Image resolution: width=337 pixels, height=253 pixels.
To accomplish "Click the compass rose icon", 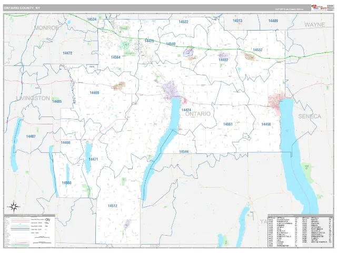I will click(x=14, y=207).
